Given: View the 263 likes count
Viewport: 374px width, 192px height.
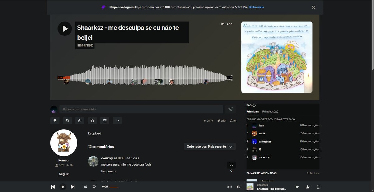Looking at the screenshot, I should click(221, 121).
